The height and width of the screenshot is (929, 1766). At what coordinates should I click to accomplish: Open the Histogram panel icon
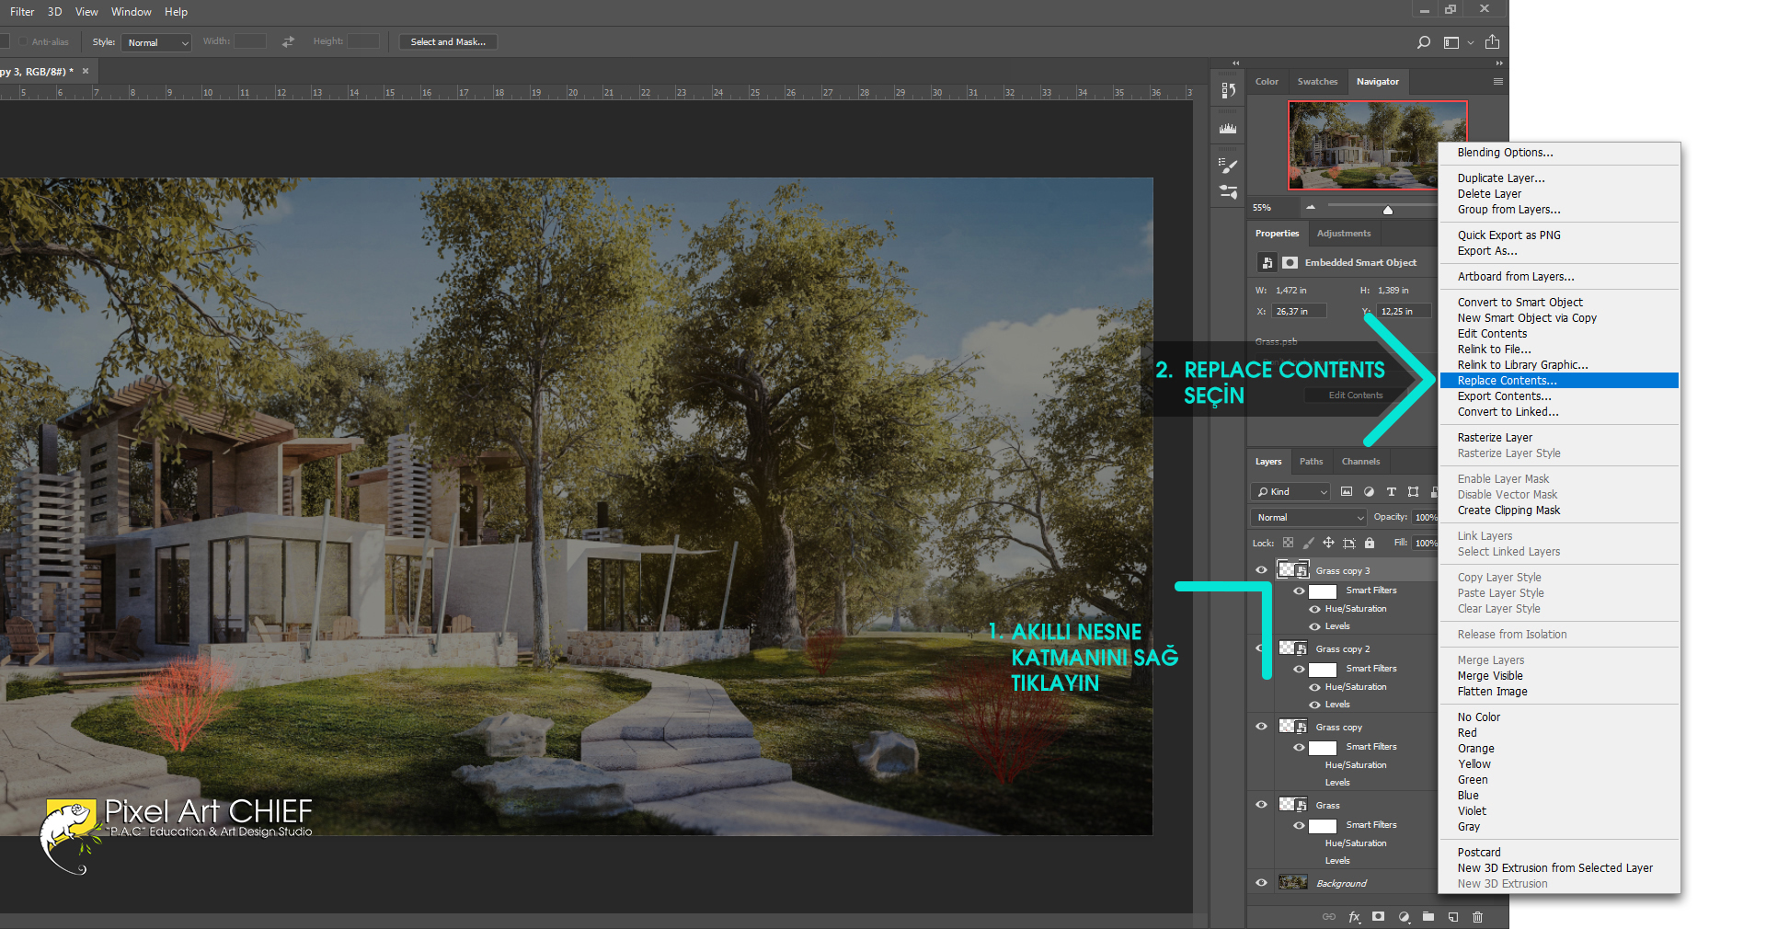pos(1228,129)
